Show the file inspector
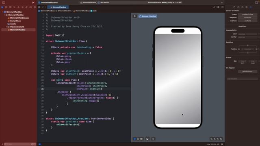The height and width of the screenshot is (146, 260). point(234,7)
